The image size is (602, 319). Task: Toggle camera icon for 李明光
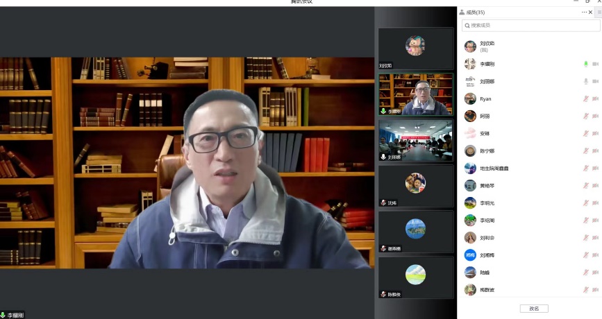[595, 203]
